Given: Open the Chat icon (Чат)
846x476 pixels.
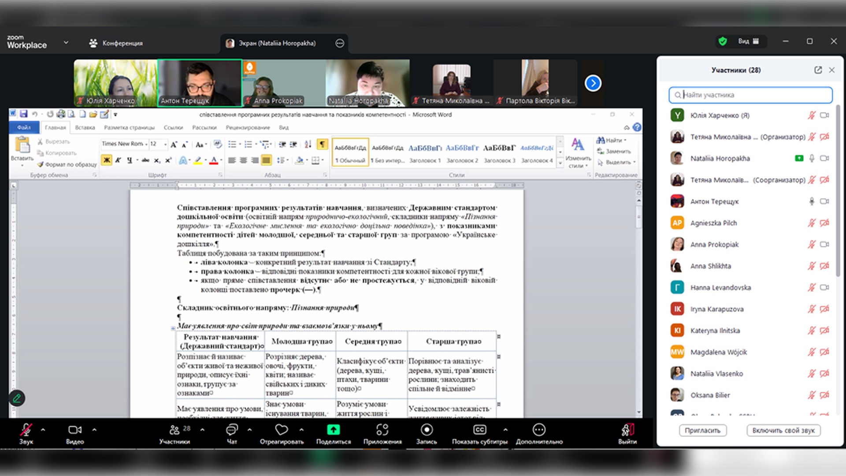Looking at the screenshot, I should (x=232, y=430).
